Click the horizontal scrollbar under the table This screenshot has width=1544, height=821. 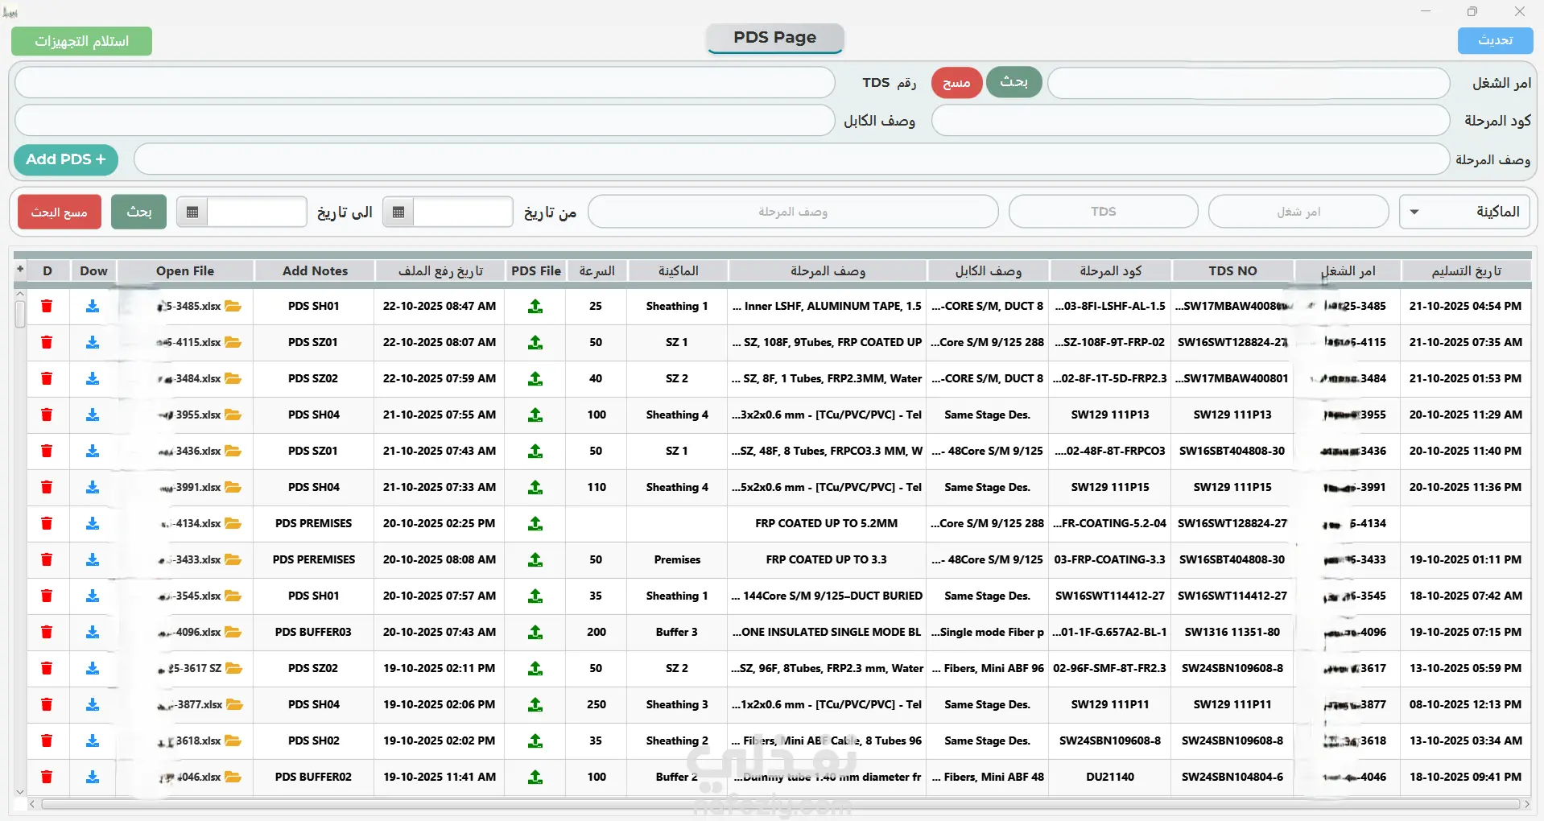pyautogui.click(x=773, y=804)
